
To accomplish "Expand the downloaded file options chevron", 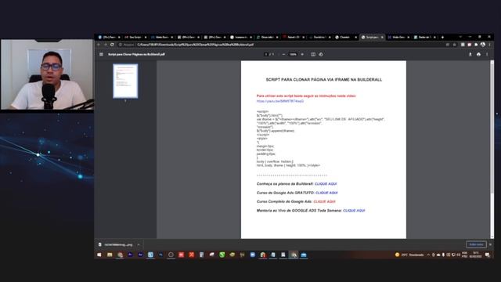I will tap(139, 244).
